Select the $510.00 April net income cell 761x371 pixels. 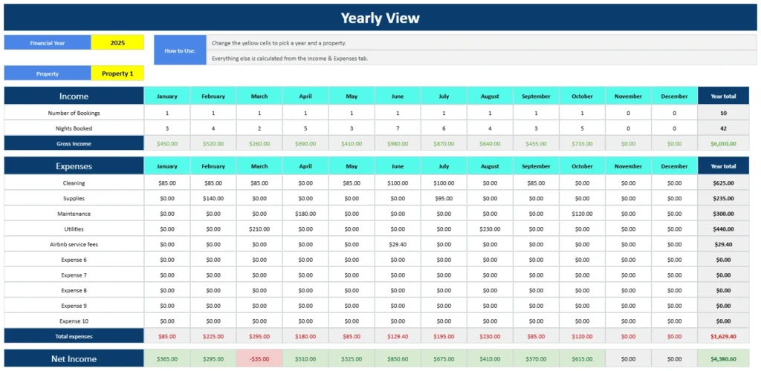(x=305, y=359)
